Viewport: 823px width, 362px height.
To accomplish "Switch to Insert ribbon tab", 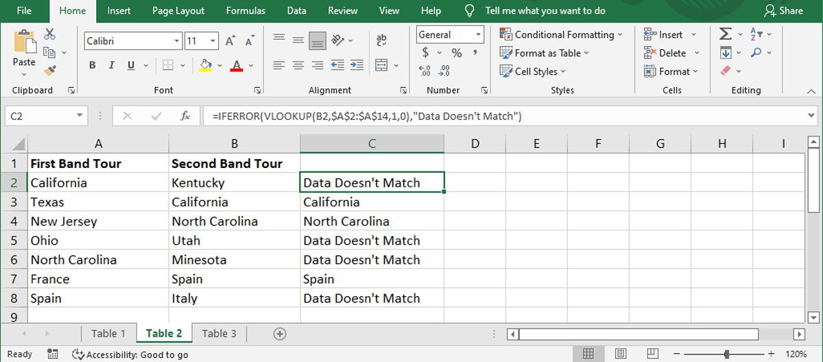I will (119, 10).
